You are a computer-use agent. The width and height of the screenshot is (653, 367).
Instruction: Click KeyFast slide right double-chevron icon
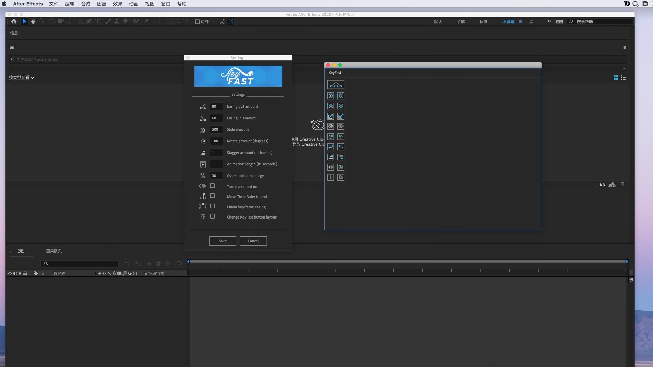click(x=331, y=96)
